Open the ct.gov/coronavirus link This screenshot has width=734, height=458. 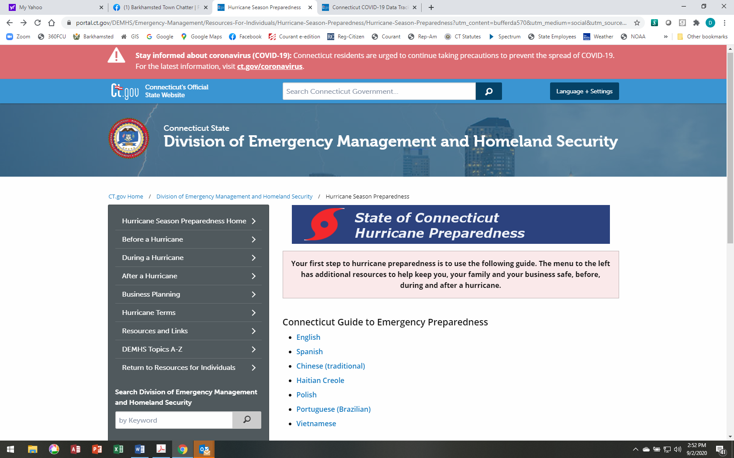[x=270, y=66]
